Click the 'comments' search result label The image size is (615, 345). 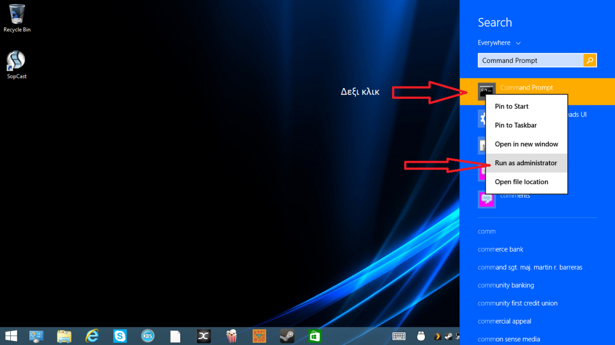point(515,196)
